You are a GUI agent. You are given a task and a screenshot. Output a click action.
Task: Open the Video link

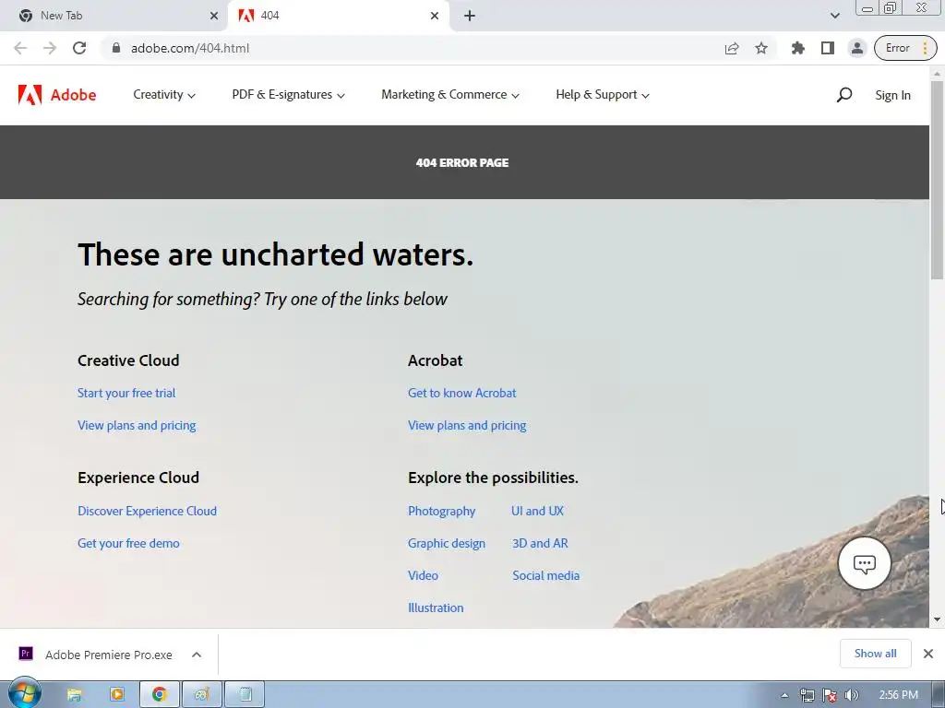point(423,575)
